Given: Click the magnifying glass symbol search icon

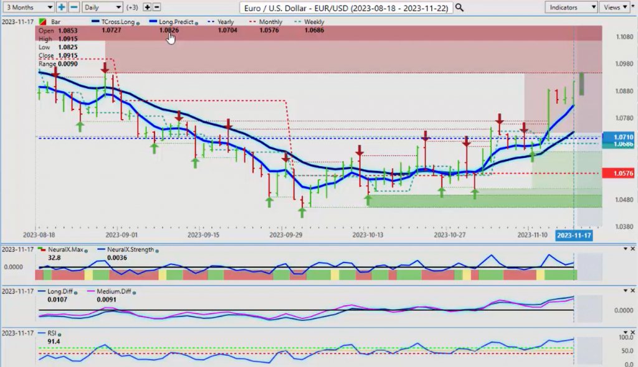Looking at the screenshot, I should click(459, 7).
